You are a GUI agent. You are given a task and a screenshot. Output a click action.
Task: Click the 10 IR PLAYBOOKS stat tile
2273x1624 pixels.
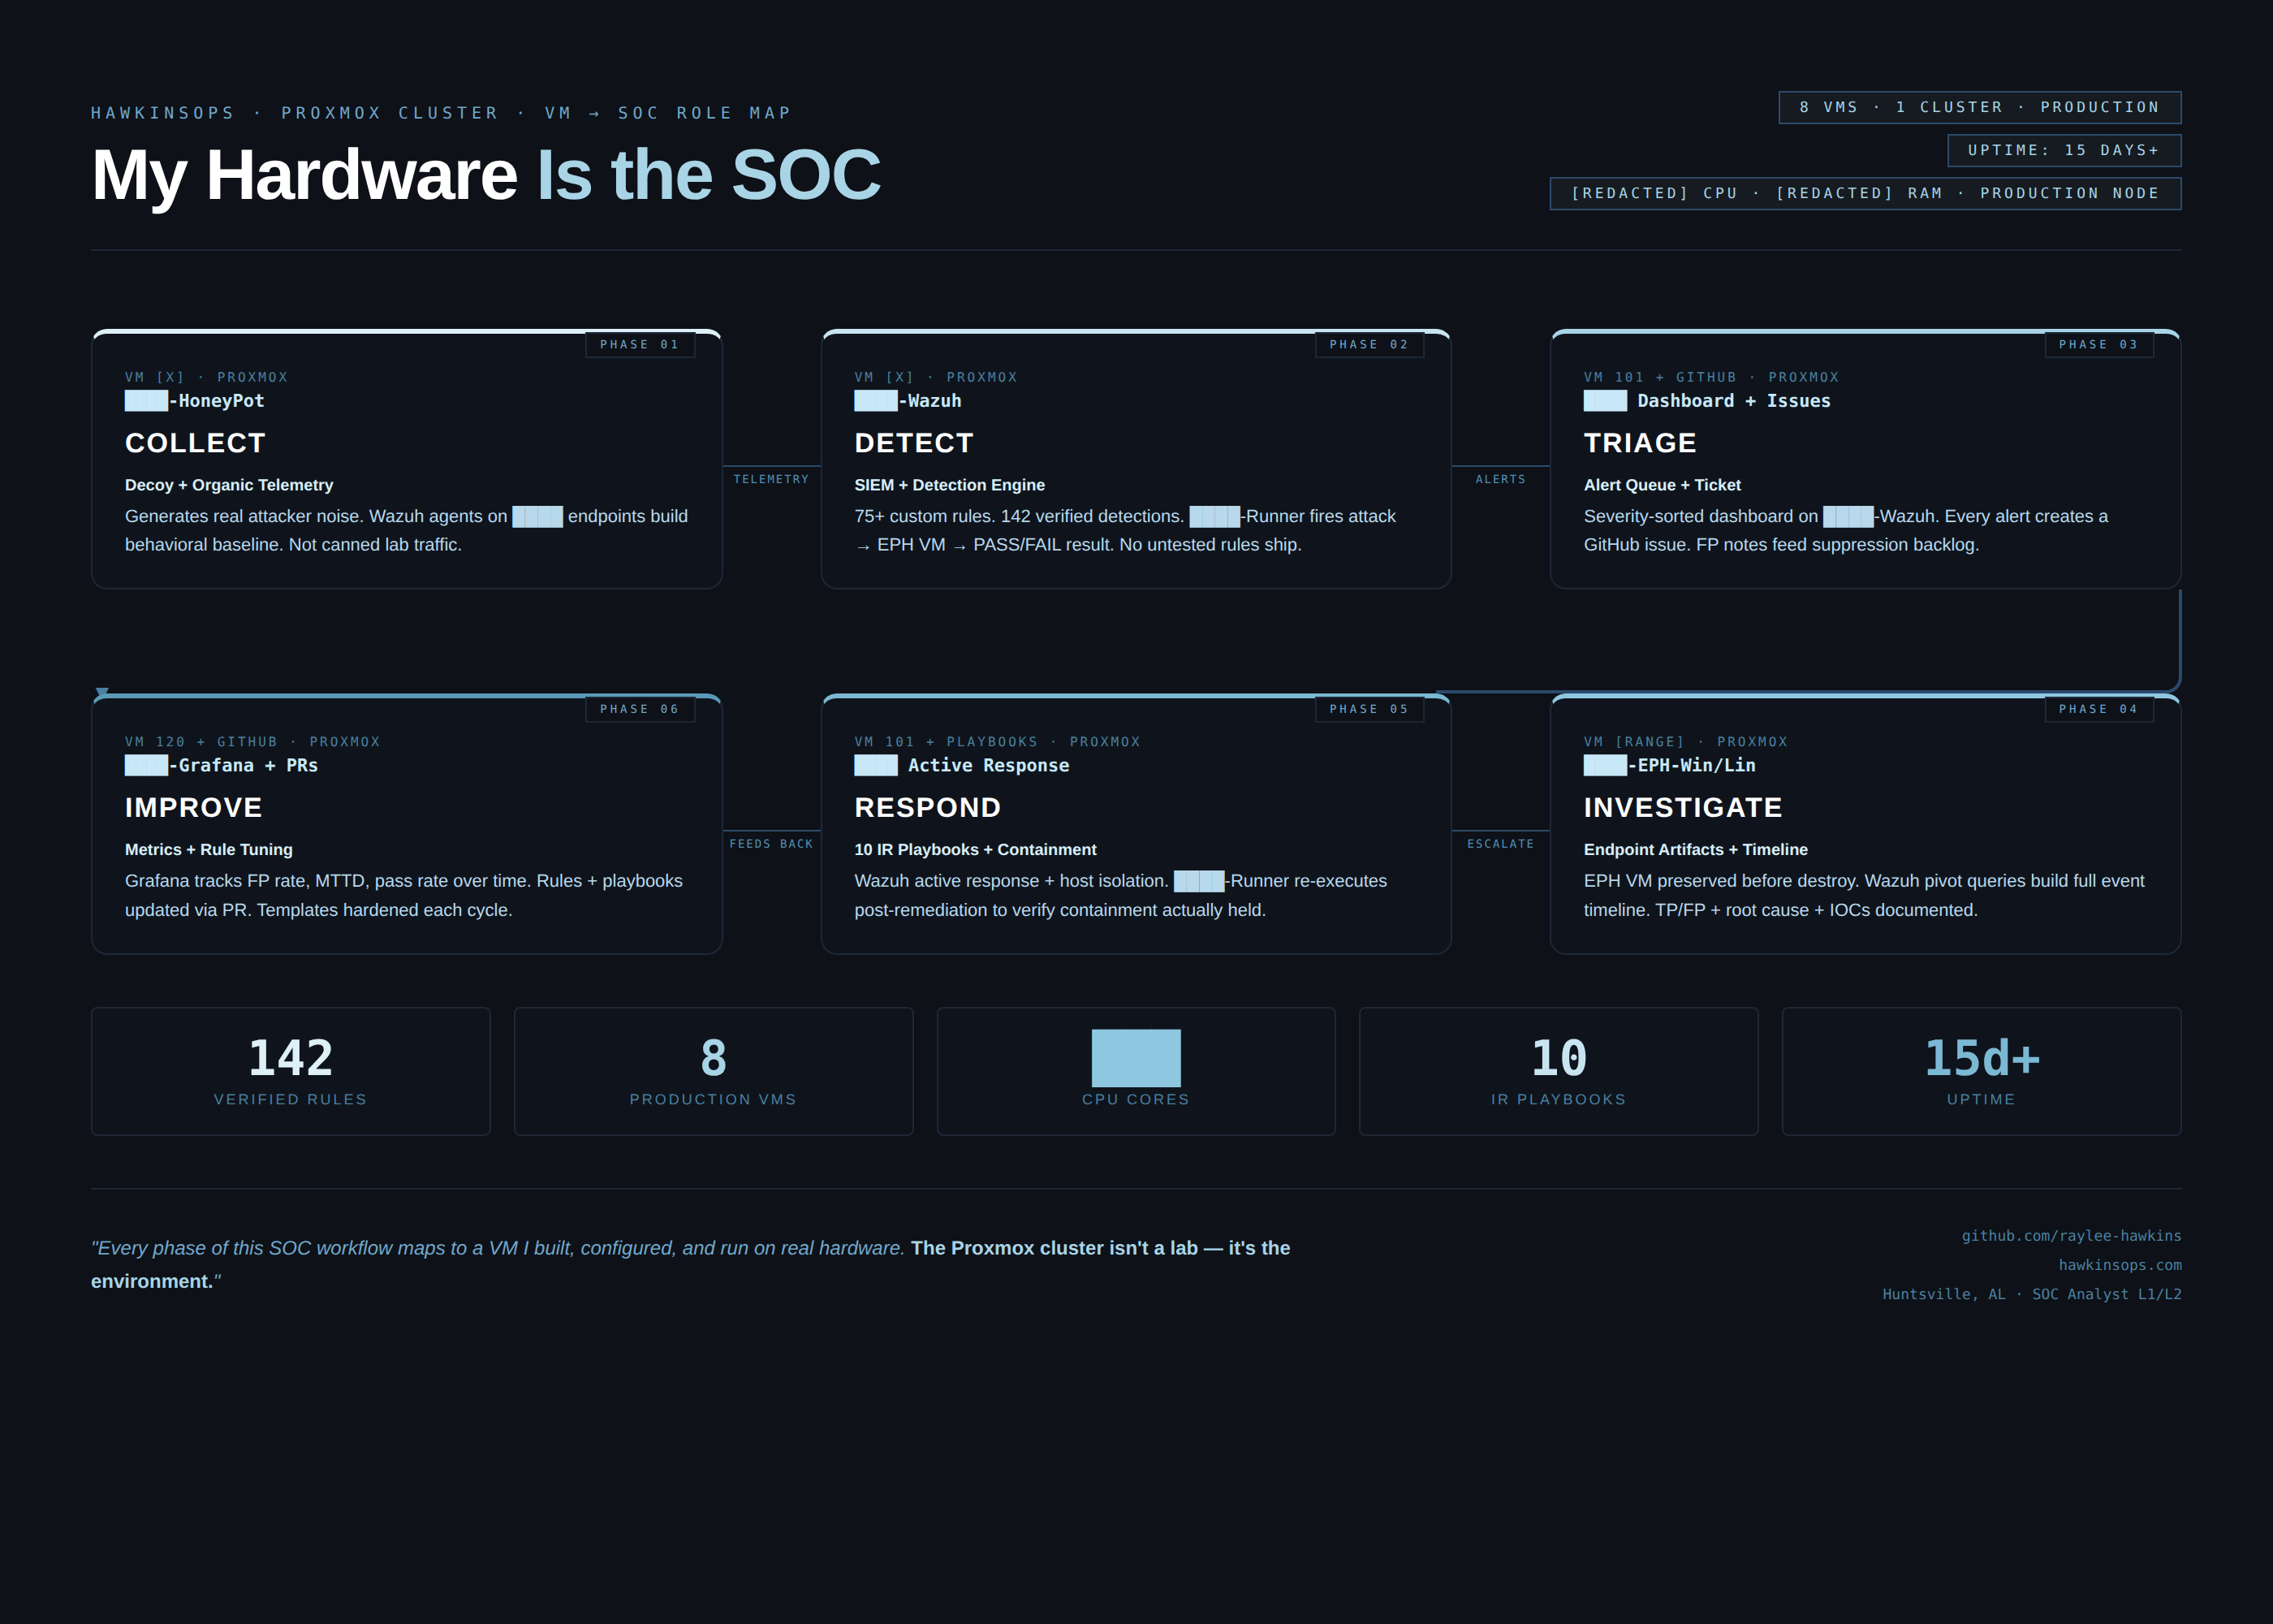click(x=1559, y=1070)
